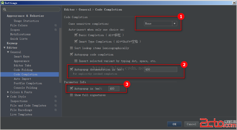
Task: Click the Cancel button
Action: coord(191,124)
